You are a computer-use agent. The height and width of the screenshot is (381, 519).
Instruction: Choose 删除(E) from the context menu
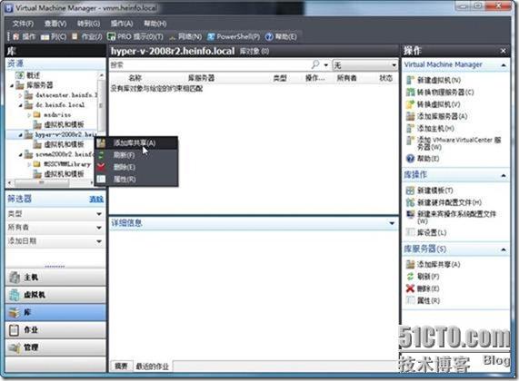click(x=136, y=167)
